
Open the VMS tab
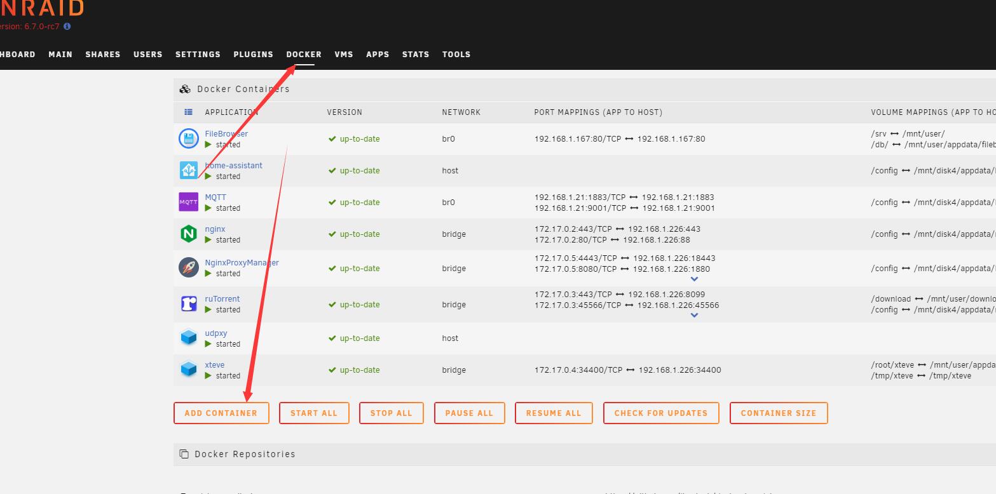point(344,55)
